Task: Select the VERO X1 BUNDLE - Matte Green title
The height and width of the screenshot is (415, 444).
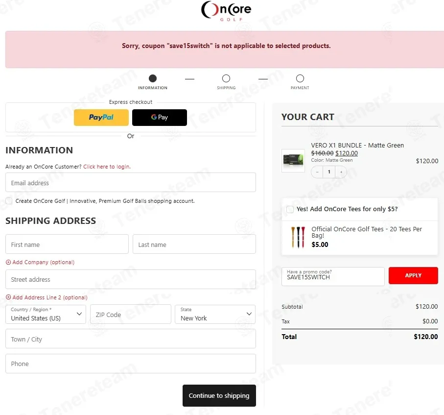Action: point(357,145)
